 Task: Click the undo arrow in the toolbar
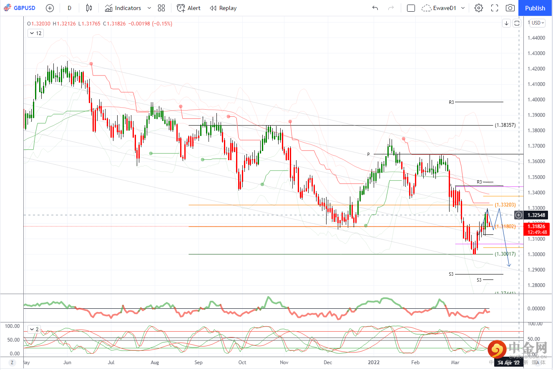point(375,8)
